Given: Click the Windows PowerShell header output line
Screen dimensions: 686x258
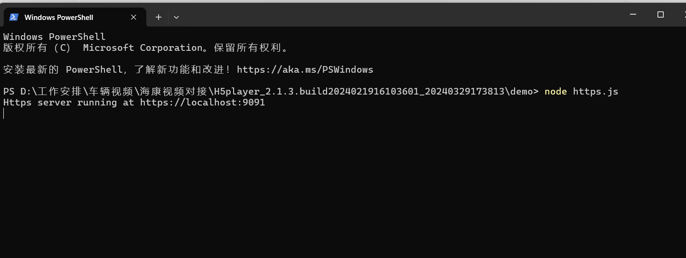Looking at the screenshot, I should (55, 37).
